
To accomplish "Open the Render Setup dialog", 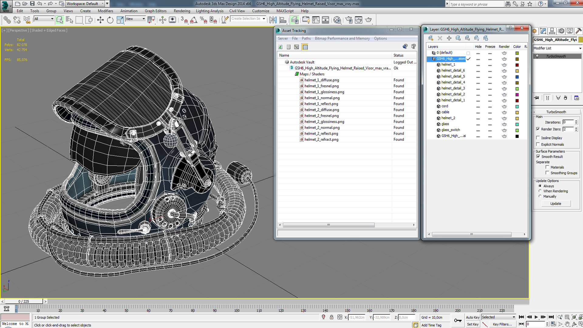I will pos(349,20).
